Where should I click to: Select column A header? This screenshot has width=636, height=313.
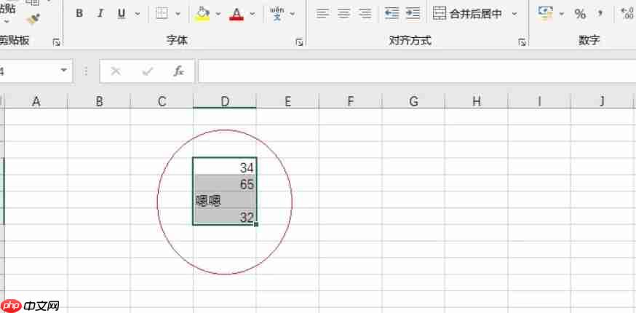36,101
